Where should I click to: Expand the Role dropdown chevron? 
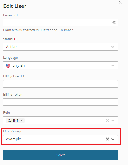(x=113, y=120)
